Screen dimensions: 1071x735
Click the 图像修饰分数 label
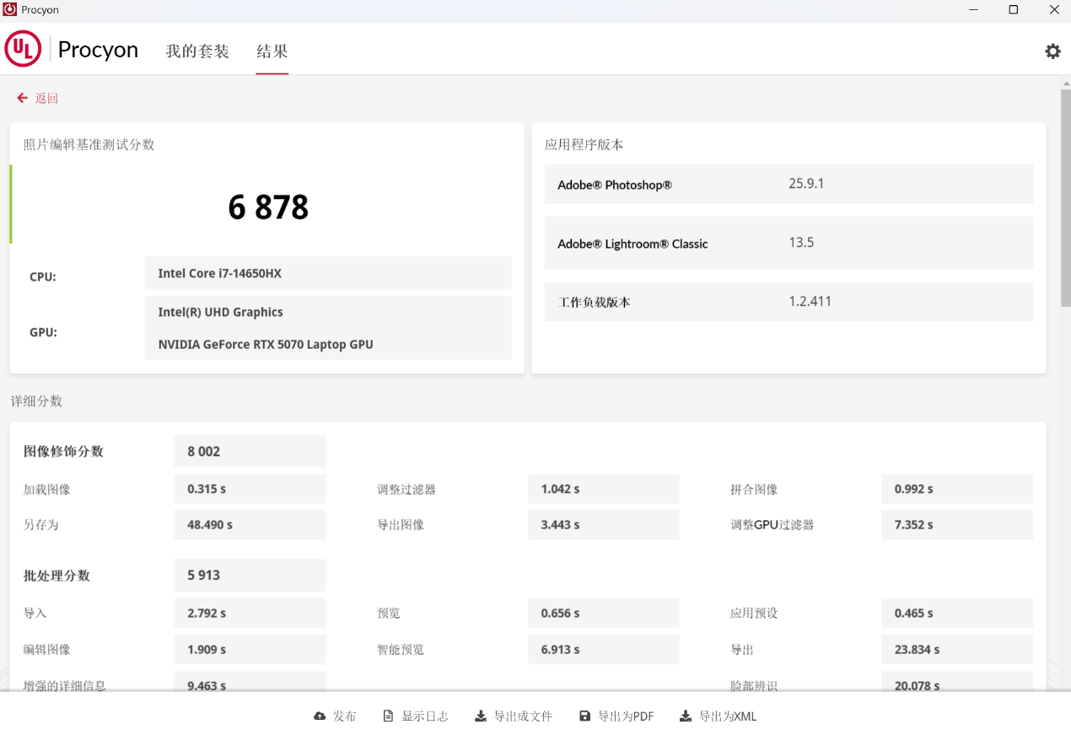click(x=63, y=452)
